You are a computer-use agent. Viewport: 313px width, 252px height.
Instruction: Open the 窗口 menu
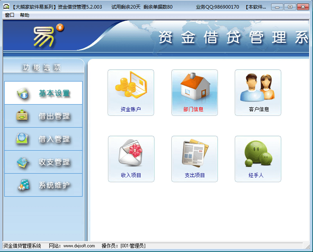[x=10, y=15]
